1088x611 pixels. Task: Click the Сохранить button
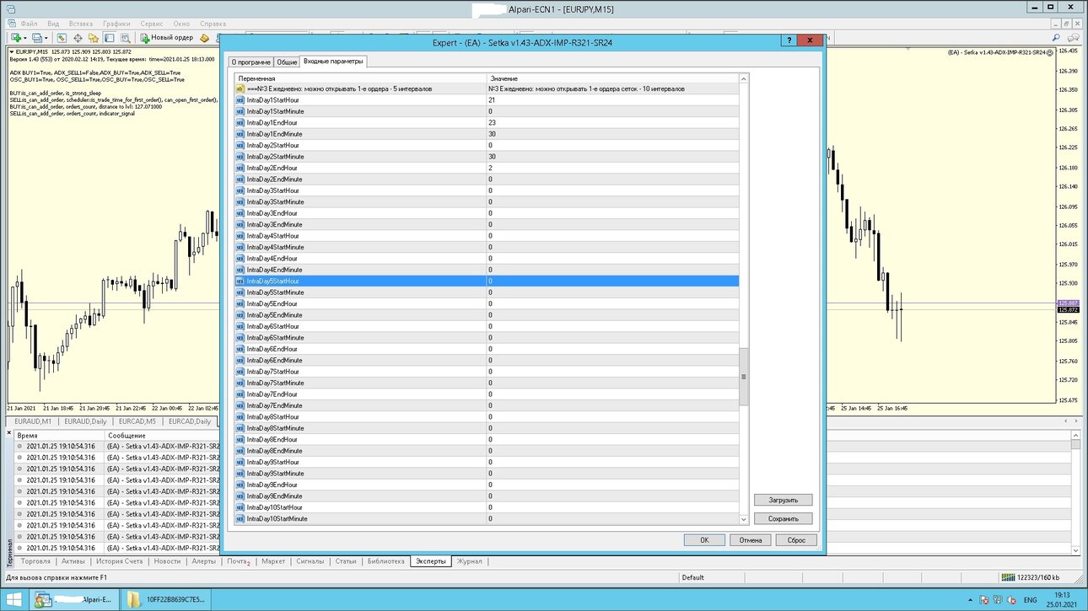[x=783, y=519]
